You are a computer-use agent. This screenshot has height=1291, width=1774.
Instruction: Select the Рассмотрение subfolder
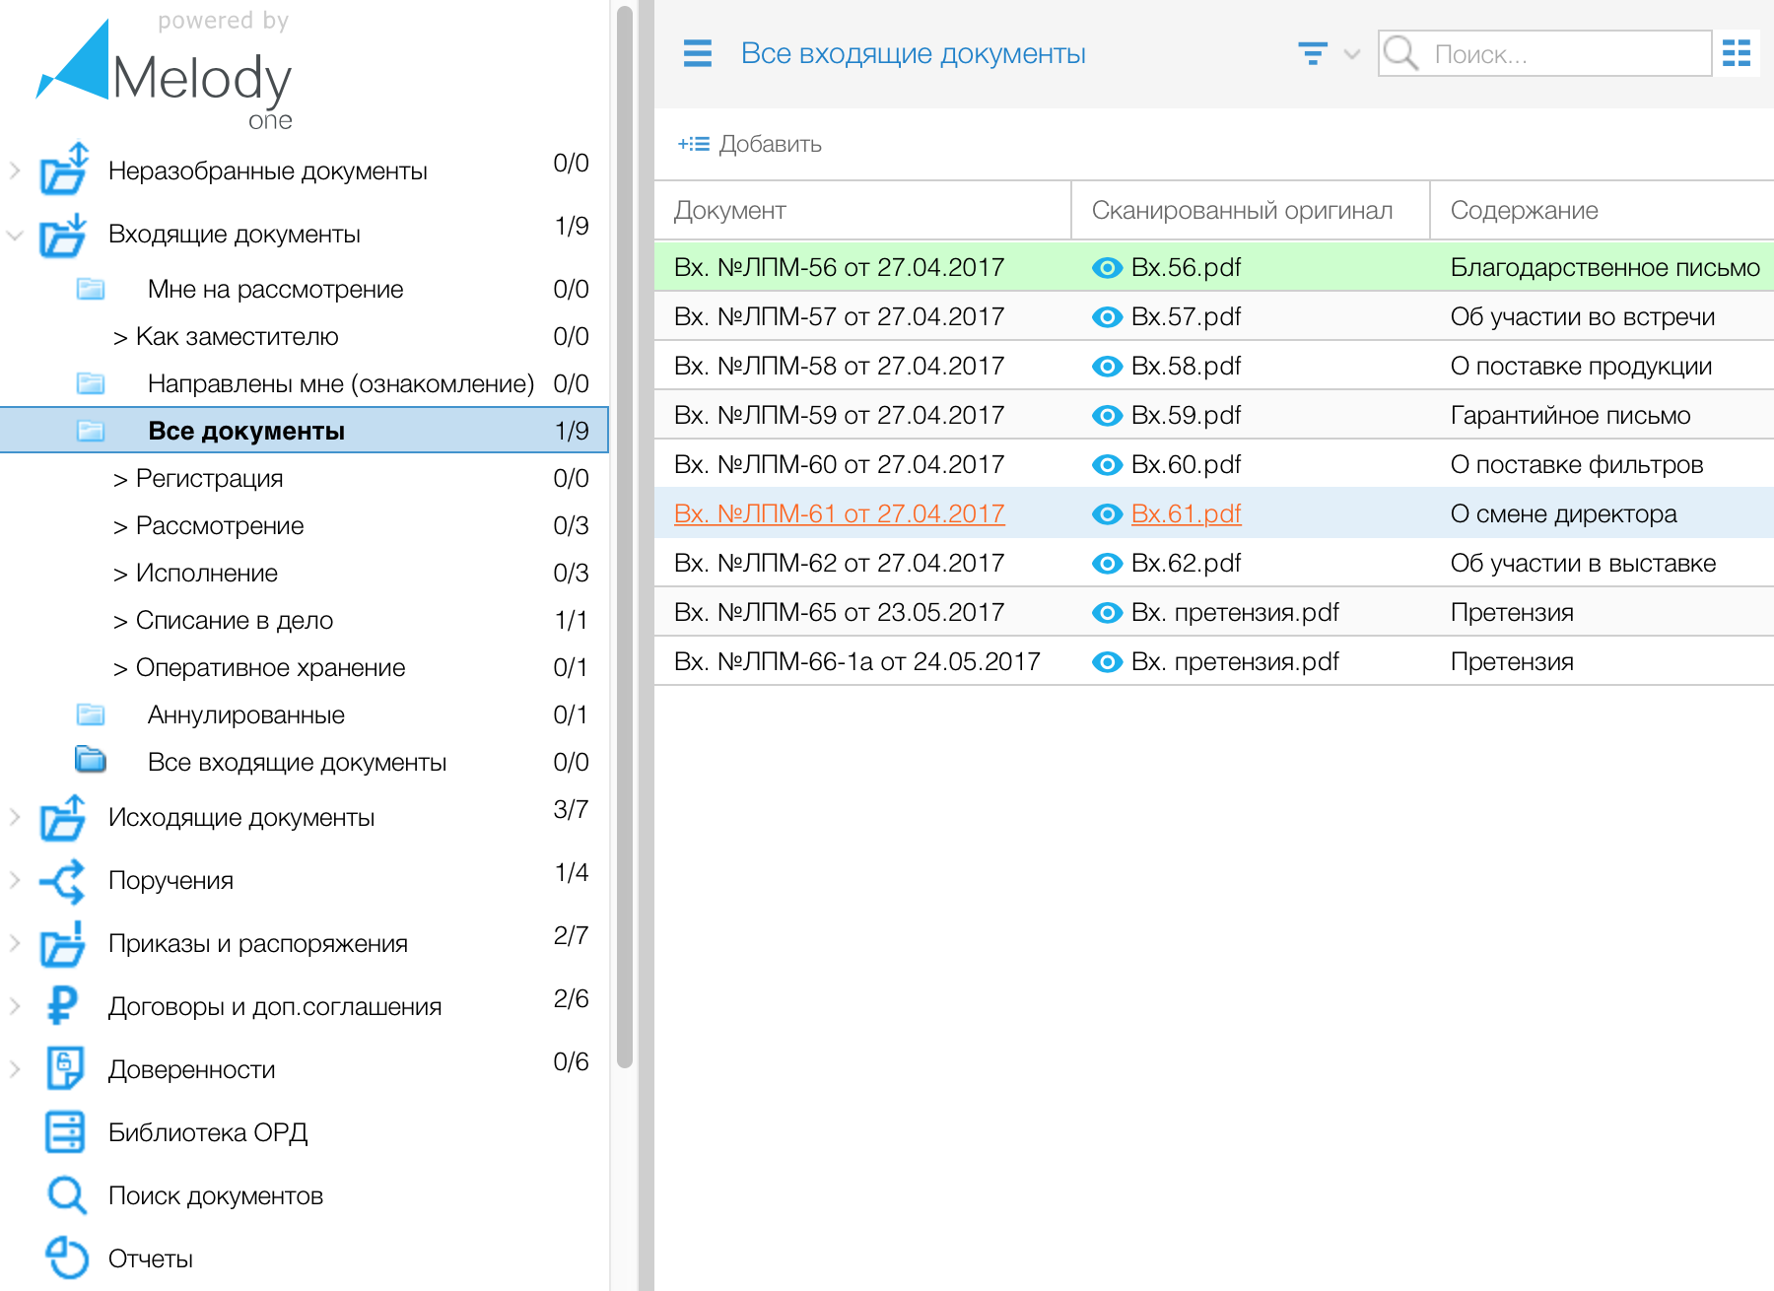click(x=219, y=526)
